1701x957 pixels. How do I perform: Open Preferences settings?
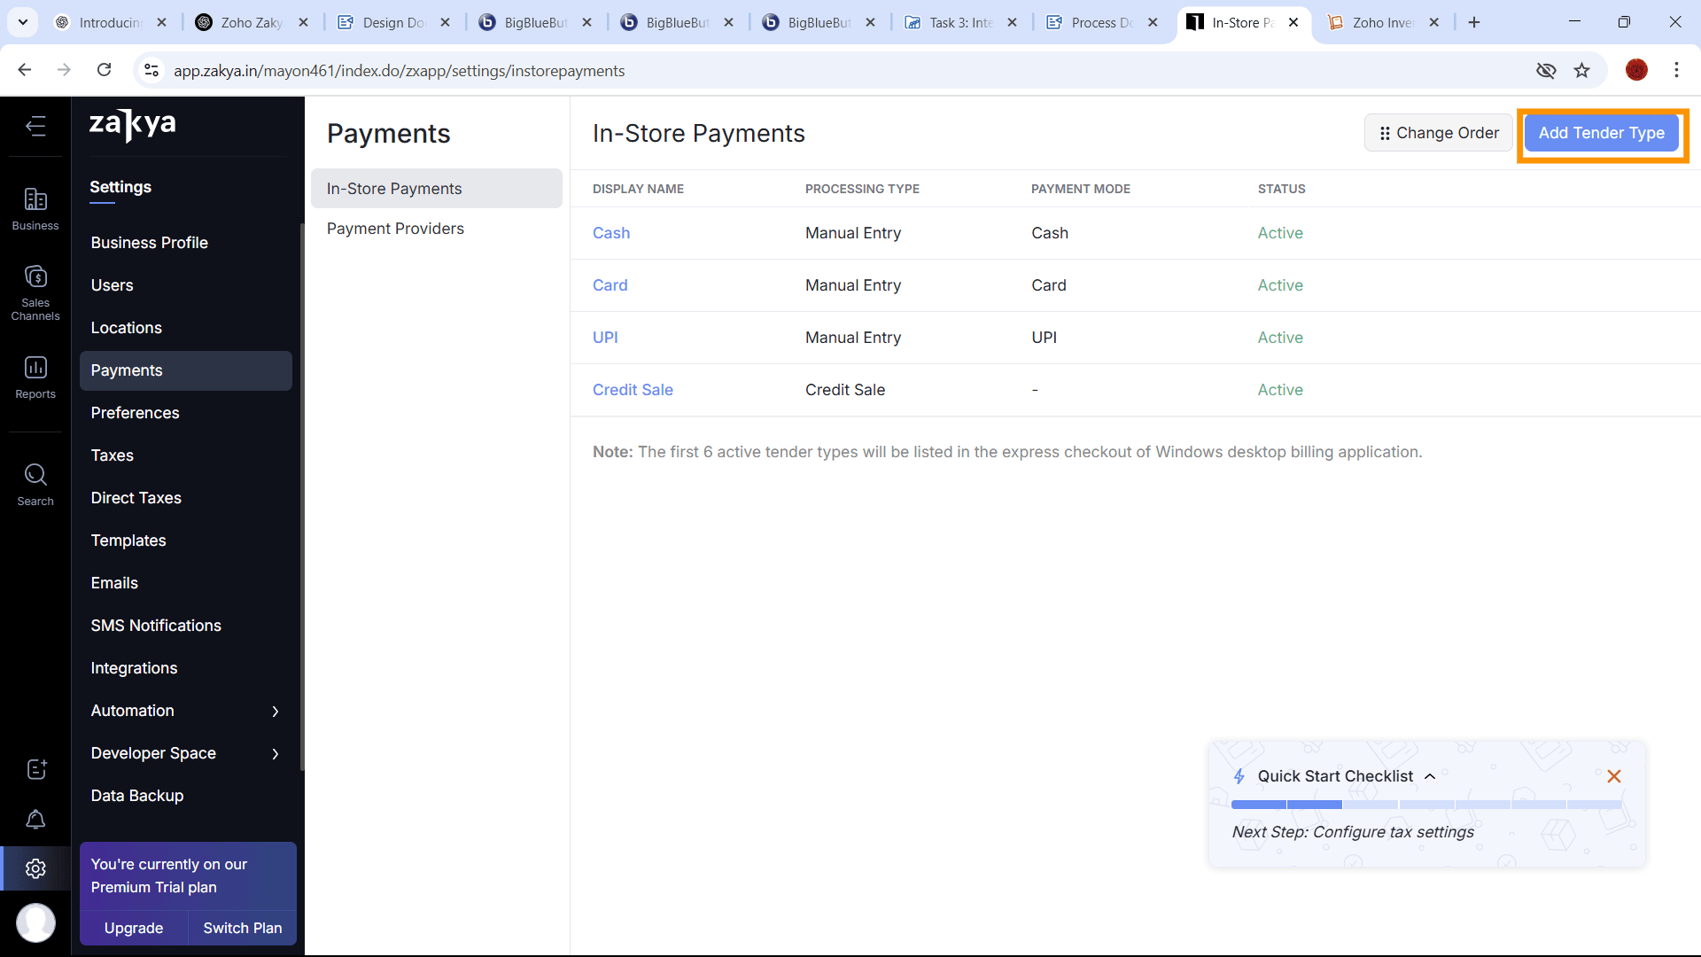[186, 413]
